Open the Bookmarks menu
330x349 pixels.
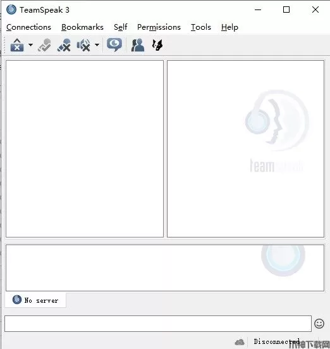click(x=82, y=27)
